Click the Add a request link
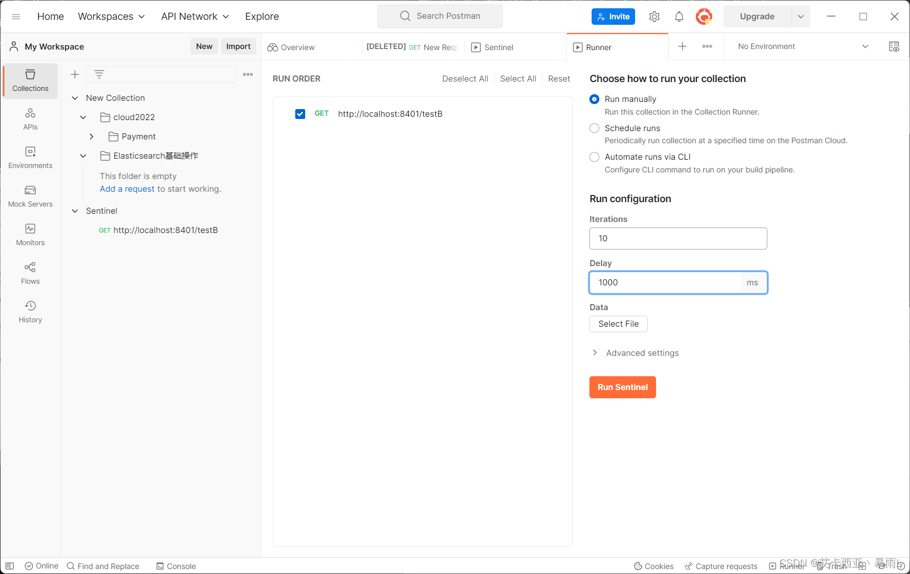 127,189
